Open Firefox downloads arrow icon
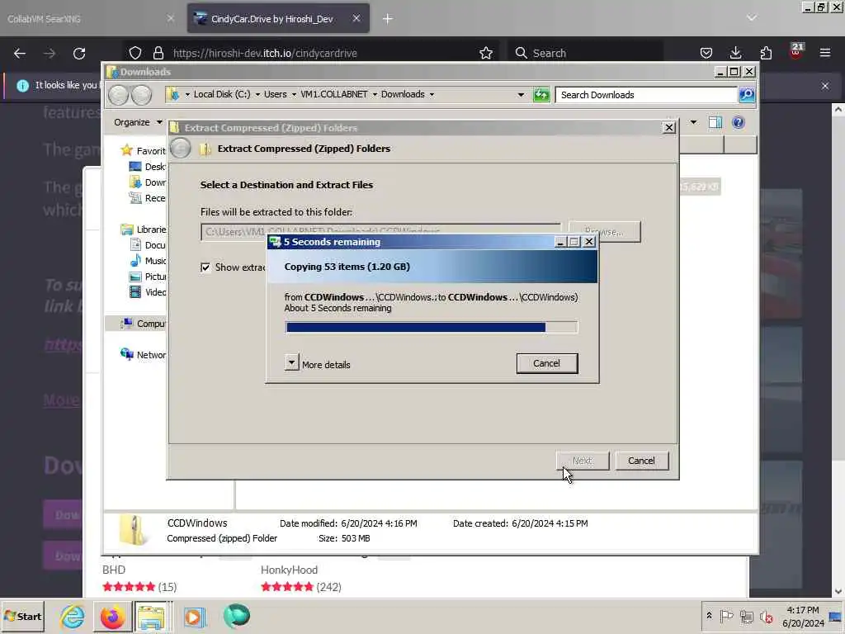The width and height of the screenshot is (845, 634). (735, 53)
